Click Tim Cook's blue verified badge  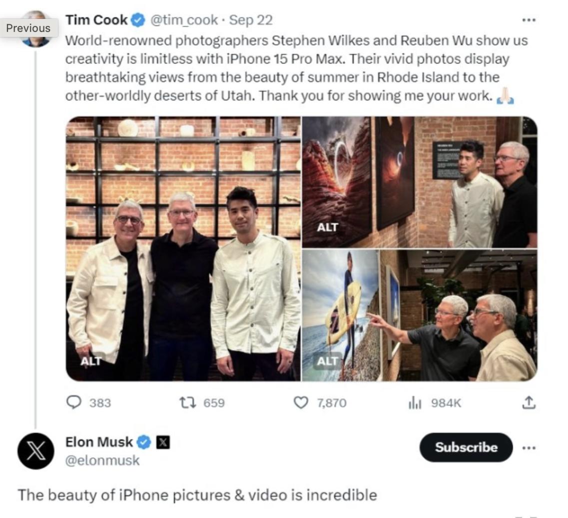coord(138,20)
